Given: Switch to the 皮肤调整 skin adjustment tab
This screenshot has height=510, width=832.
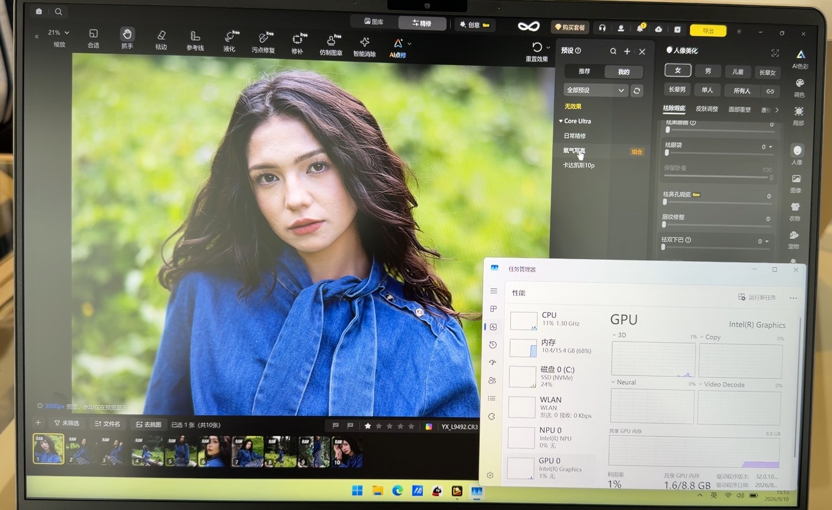Looking at the screenshot, I should pyautogui.click(x=707, y=109).
